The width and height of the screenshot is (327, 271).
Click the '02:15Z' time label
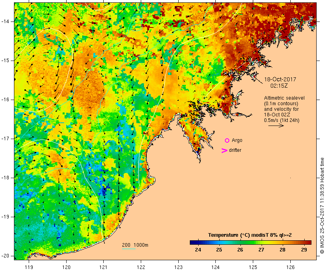click(279, 86)
